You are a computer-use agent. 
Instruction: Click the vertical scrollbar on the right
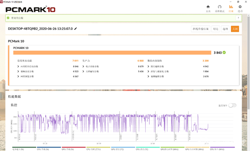click(248, 62)
